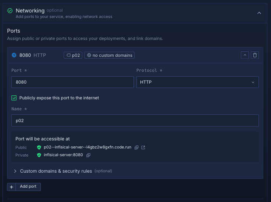
Task: Open the p02--infisical-server public URL link
Action: [x=87, y=147]
